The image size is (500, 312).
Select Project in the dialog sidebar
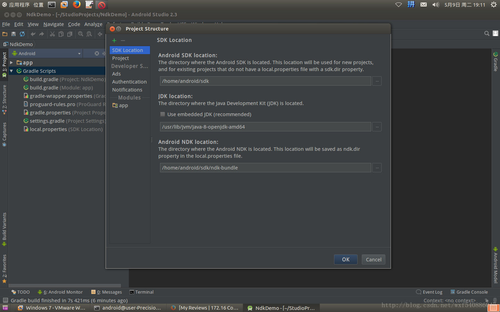[x=130, y=58]
